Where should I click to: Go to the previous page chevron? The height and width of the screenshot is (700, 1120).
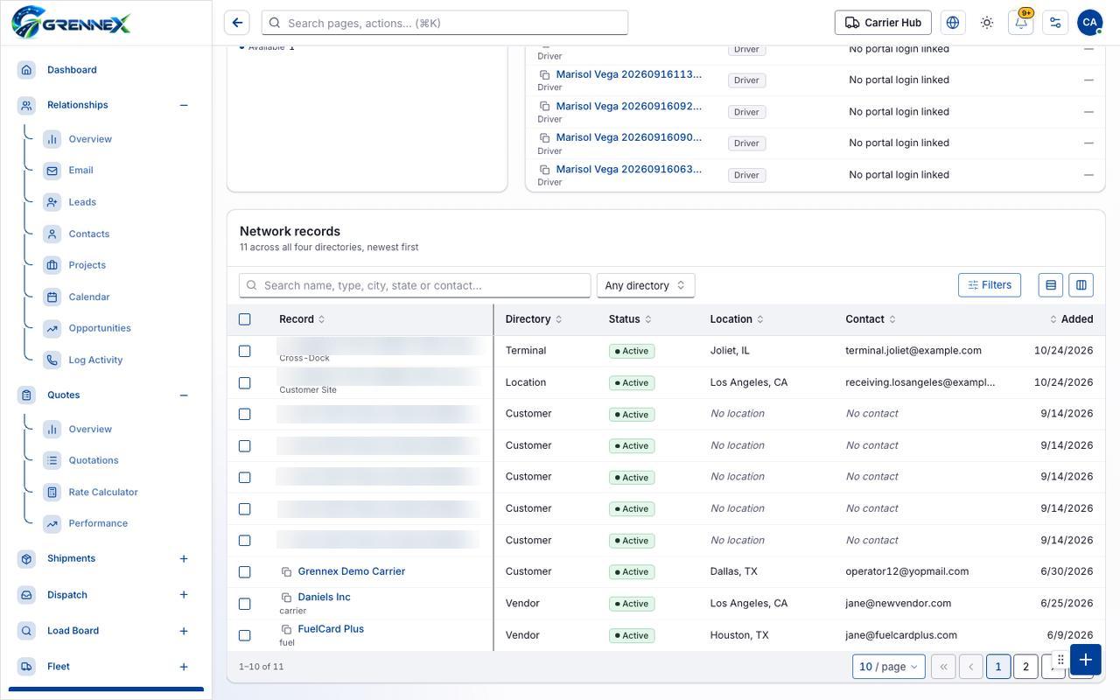coord(971,667)
